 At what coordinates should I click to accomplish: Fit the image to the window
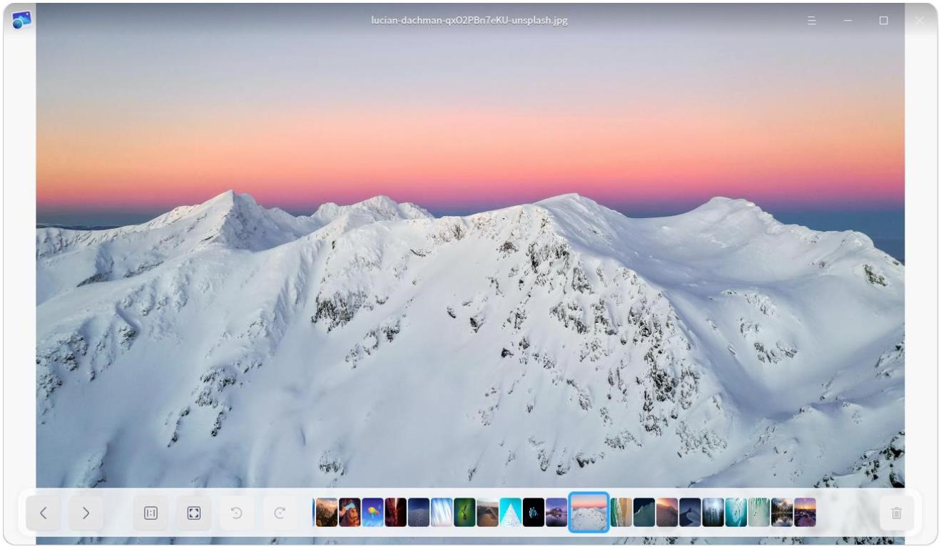[x=194, y=513]
